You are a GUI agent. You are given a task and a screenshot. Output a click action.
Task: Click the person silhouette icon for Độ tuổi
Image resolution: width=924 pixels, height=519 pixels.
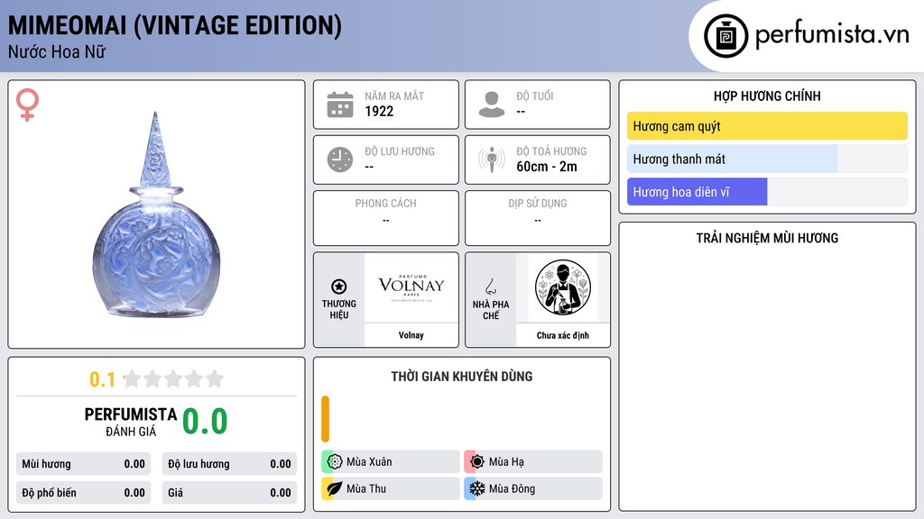(492, 105)
